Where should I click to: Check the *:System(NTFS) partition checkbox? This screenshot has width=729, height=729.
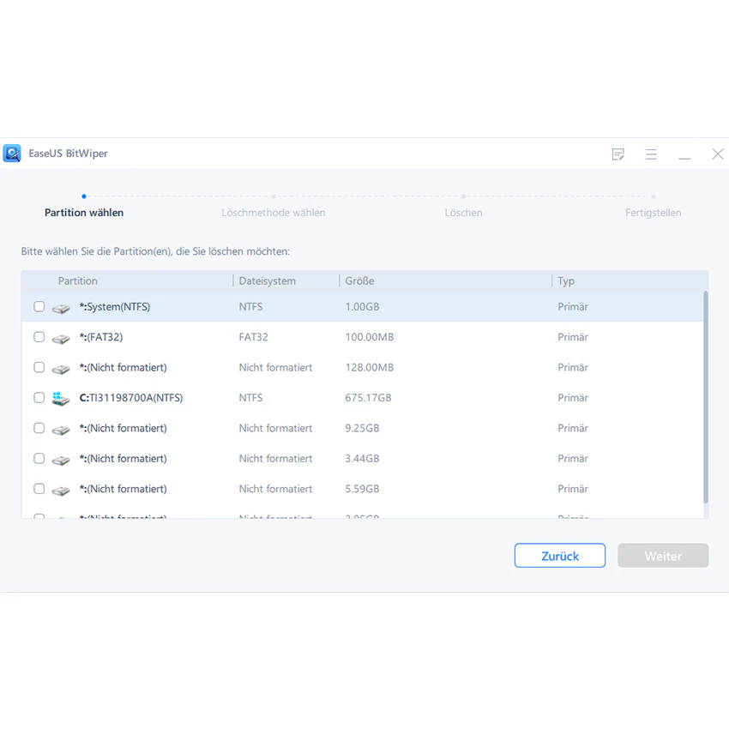[39, 307]
